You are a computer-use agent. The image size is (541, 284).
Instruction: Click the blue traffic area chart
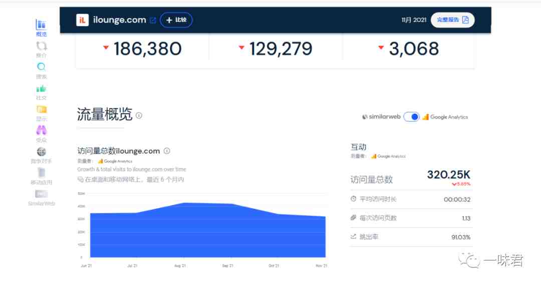208,230
